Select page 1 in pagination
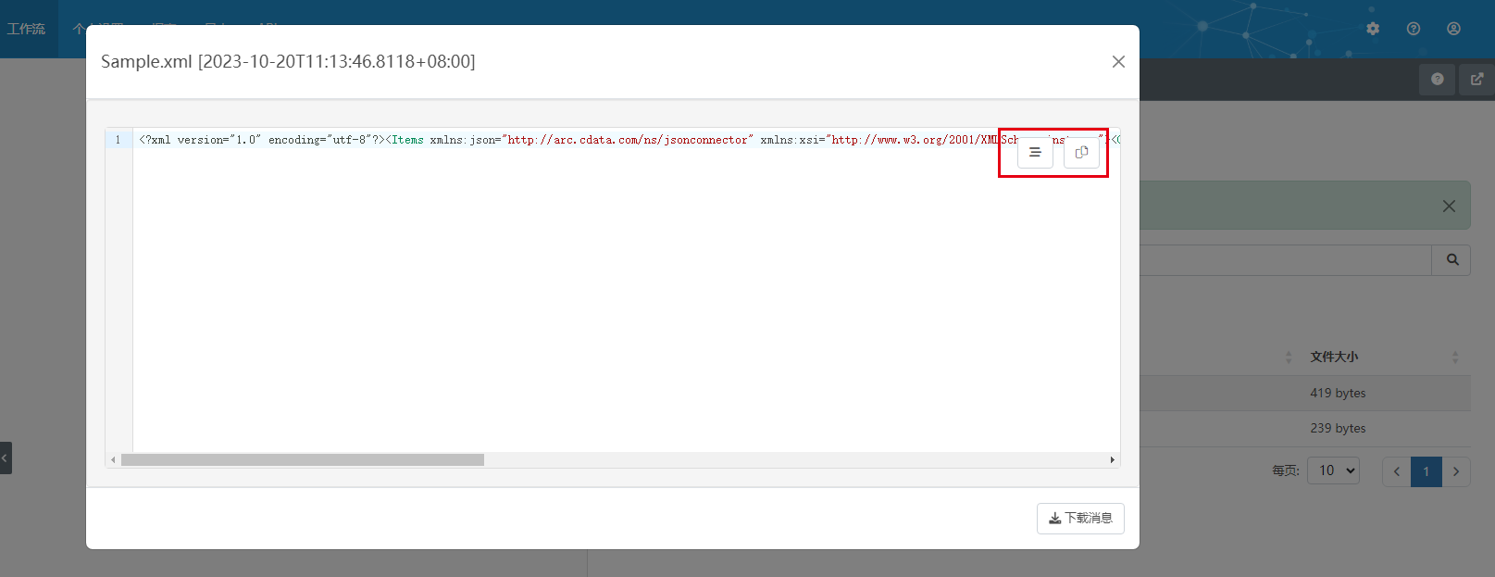 1426,471
